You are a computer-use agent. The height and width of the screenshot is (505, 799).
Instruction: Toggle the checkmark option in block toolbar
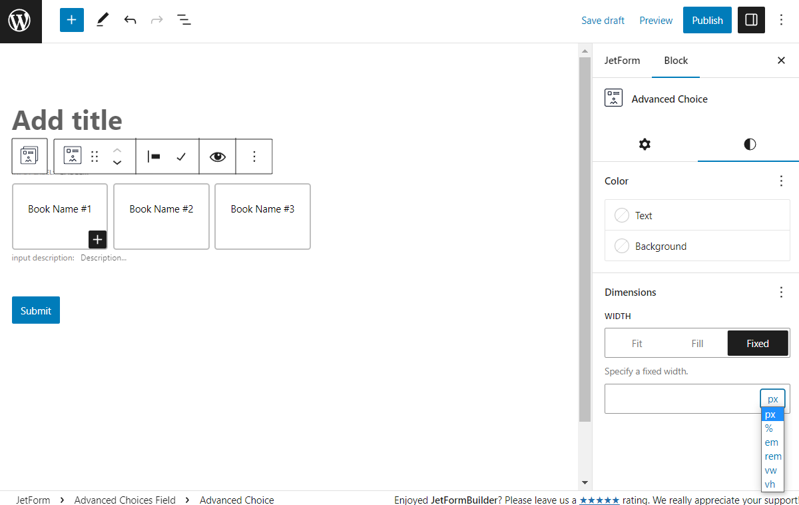pyautogui.click(x=184, y=156)
